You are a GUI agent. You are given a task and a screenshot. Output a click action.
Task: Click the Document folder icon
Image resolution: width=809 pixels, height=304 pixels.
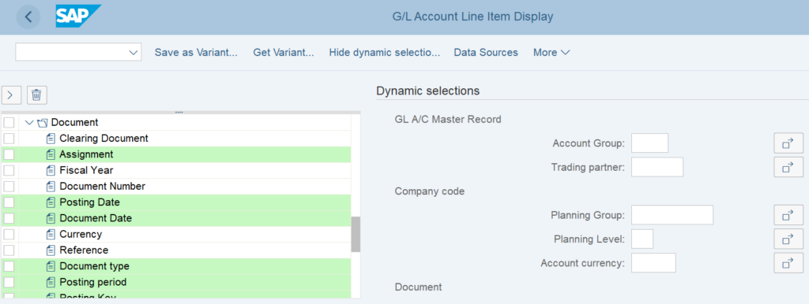click(43, 123)
